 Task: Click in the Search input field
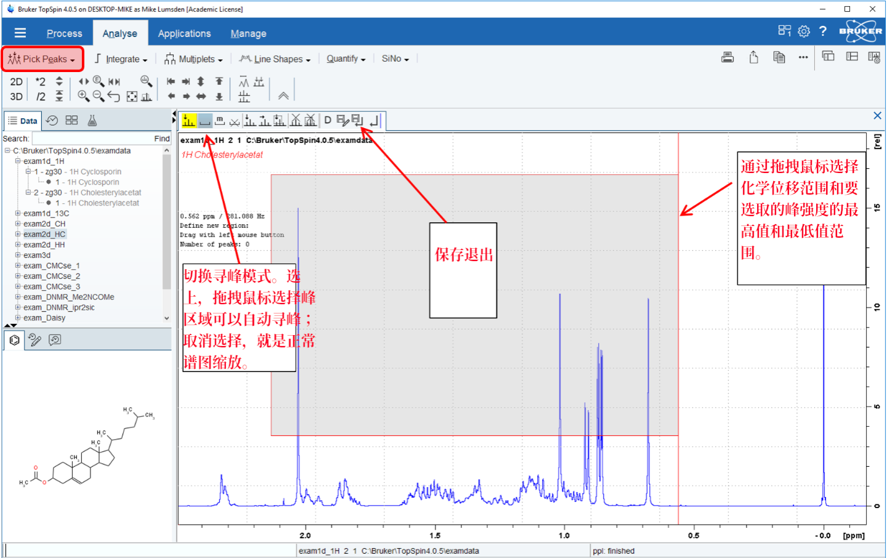click(92, 139)
